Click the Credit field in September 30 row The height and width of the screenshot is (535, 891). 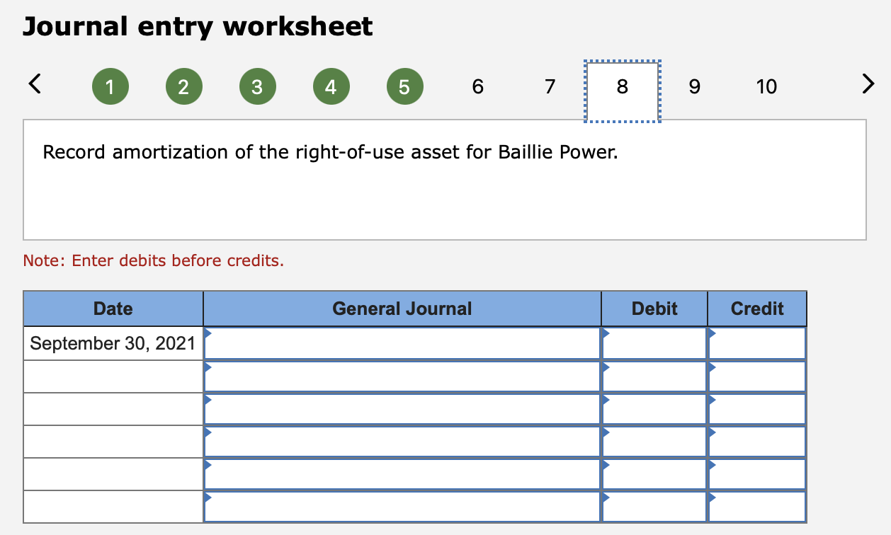coord(757,343)
